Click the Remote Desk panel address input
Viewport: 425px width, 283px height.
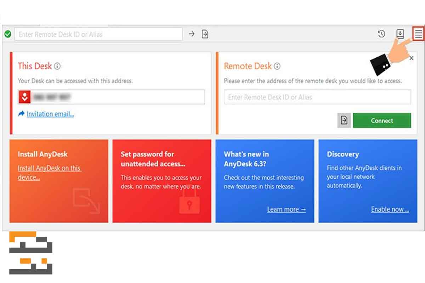[x=317, y=97]
